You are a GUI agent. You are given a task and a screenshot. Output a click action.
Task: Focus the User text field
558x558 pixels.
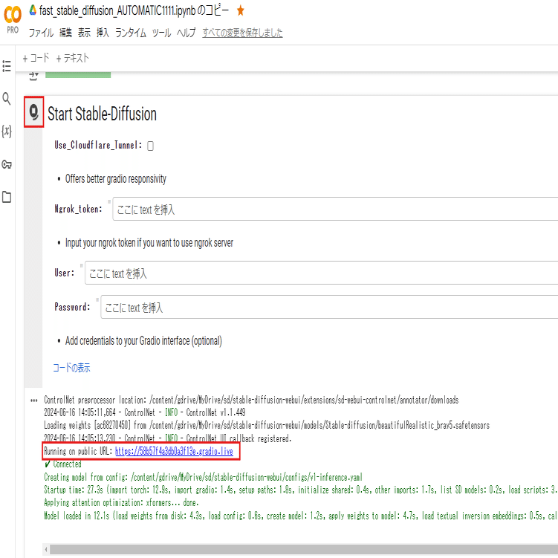click(x=321, y=273)
